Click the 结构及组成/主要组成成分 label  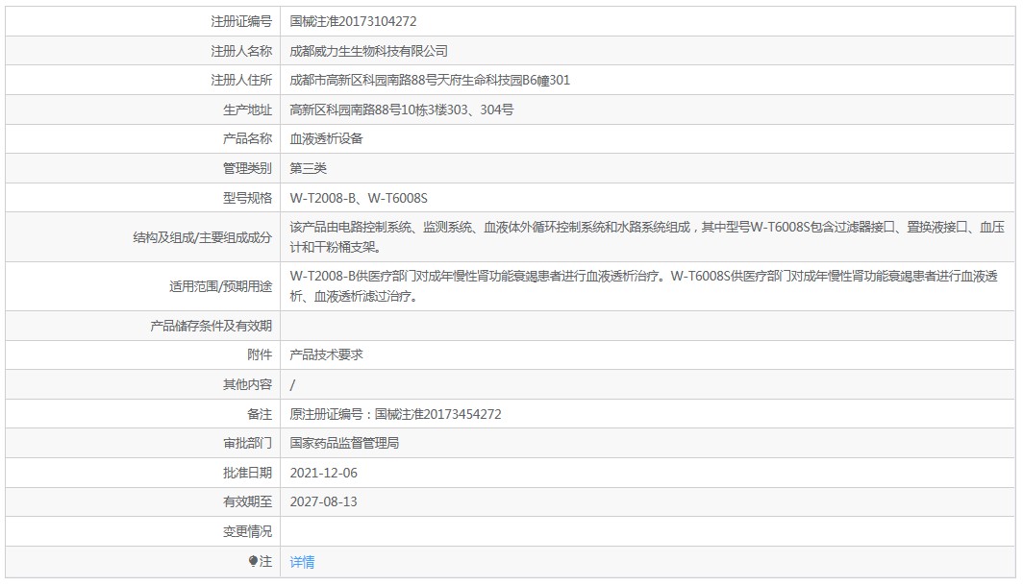202,237
